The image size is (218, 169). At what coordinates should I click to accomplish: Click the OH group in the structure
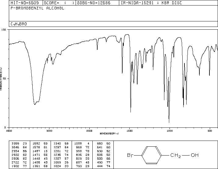(195, 155)
